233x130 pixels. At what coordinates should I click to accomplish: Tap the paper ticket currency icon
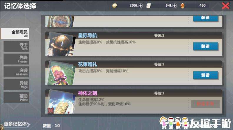coord(149,6)
